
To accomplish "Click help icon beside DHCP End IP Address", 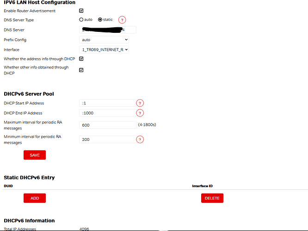I will click(140, 113).
